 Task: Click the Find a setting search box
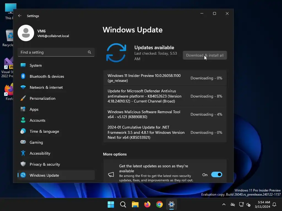(x=56, y=52)
